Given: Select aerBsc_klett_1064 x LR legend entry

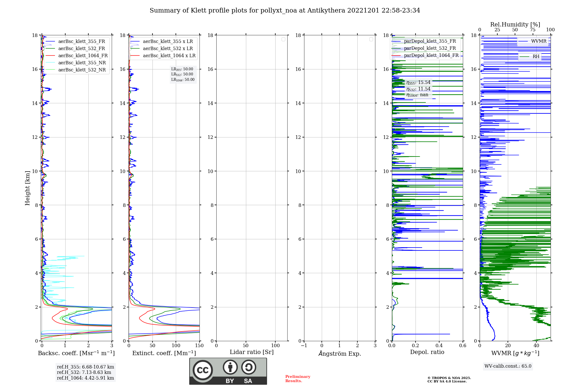Looking at the screenshot, I should [x=163, y=56].
